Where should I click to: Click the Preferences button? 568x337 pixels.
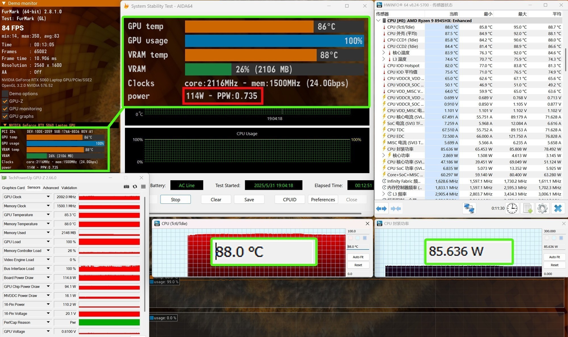coord(323,200)
